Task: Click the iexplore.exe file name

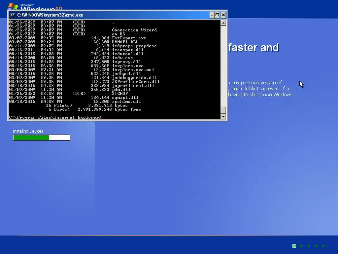Action: [x=128, y=66]
